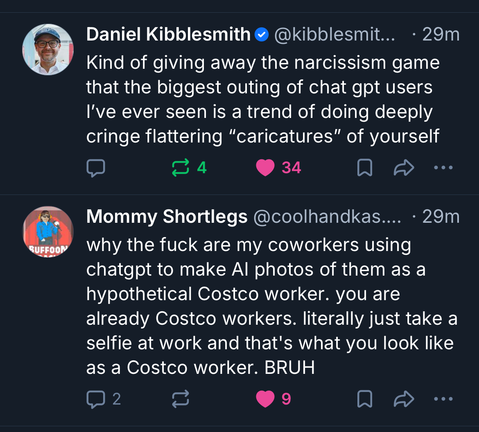Image resolution: width=479 pixels, height=432 pixels.
Task: Bookmark Mommy Shortlegs' Costco post
Action: coord(364,399)
